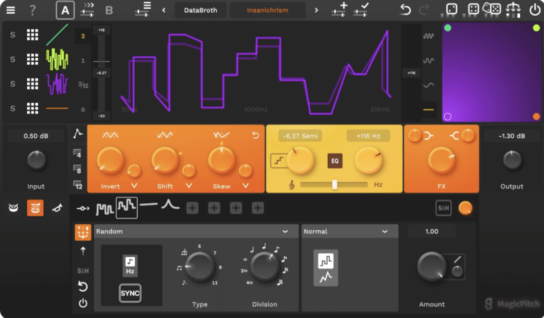This screenshot has width=544, height=318.
Task: Solo the purple waveform band
Action: pos(13,84)
